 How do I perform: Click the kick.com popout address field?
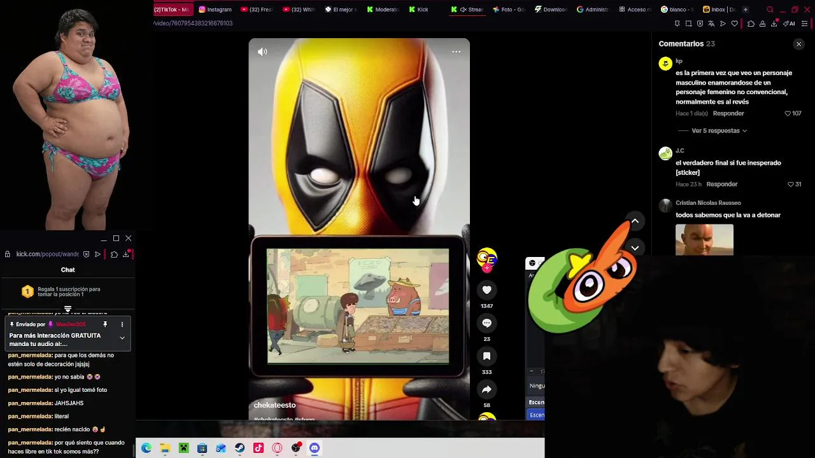tap(47, 254)
